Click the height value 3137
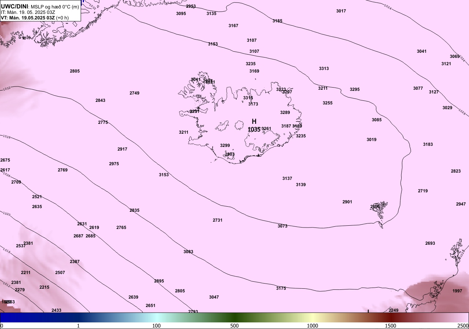Screen dimensions: 469x329 click(x=287, y=178)
